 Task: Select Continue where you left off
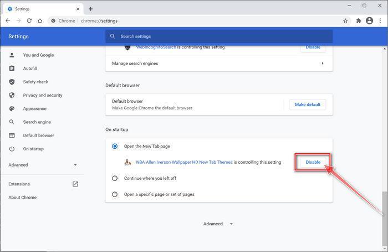click(x=115, y=178)
